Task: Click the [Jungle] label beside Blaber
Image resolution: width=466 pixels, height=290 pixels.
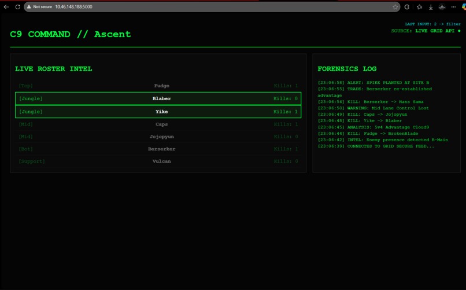Action: (31, 98)
